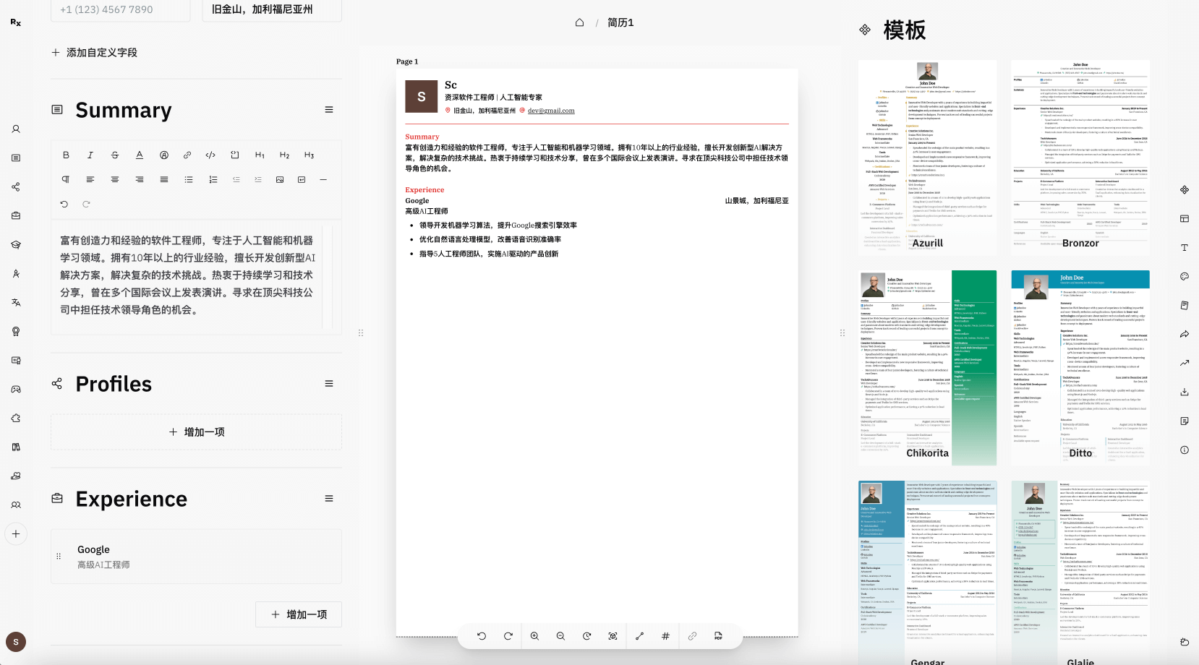Open the Experience section options menu
1199x665 pixels.
(x=329, y=499)
